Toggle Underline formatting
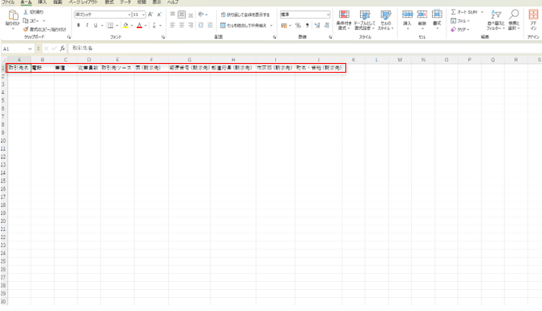The height and width of the screenshot is (311, 542). [95, 25]
